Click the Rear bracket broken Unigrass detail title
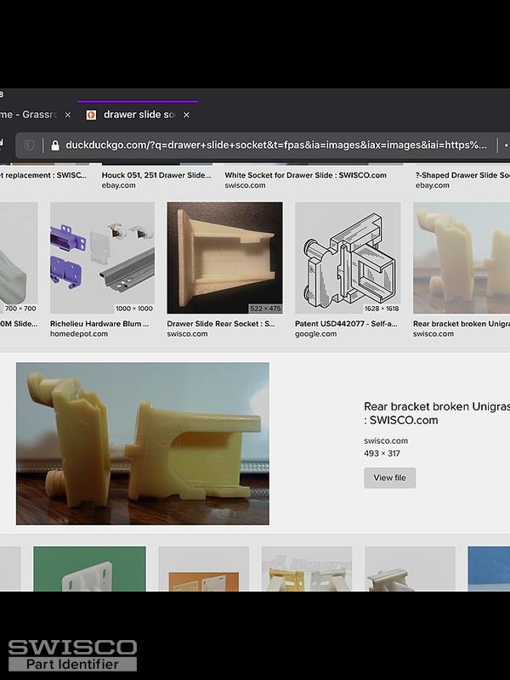The image size is (510, 680). coord(437,413)
